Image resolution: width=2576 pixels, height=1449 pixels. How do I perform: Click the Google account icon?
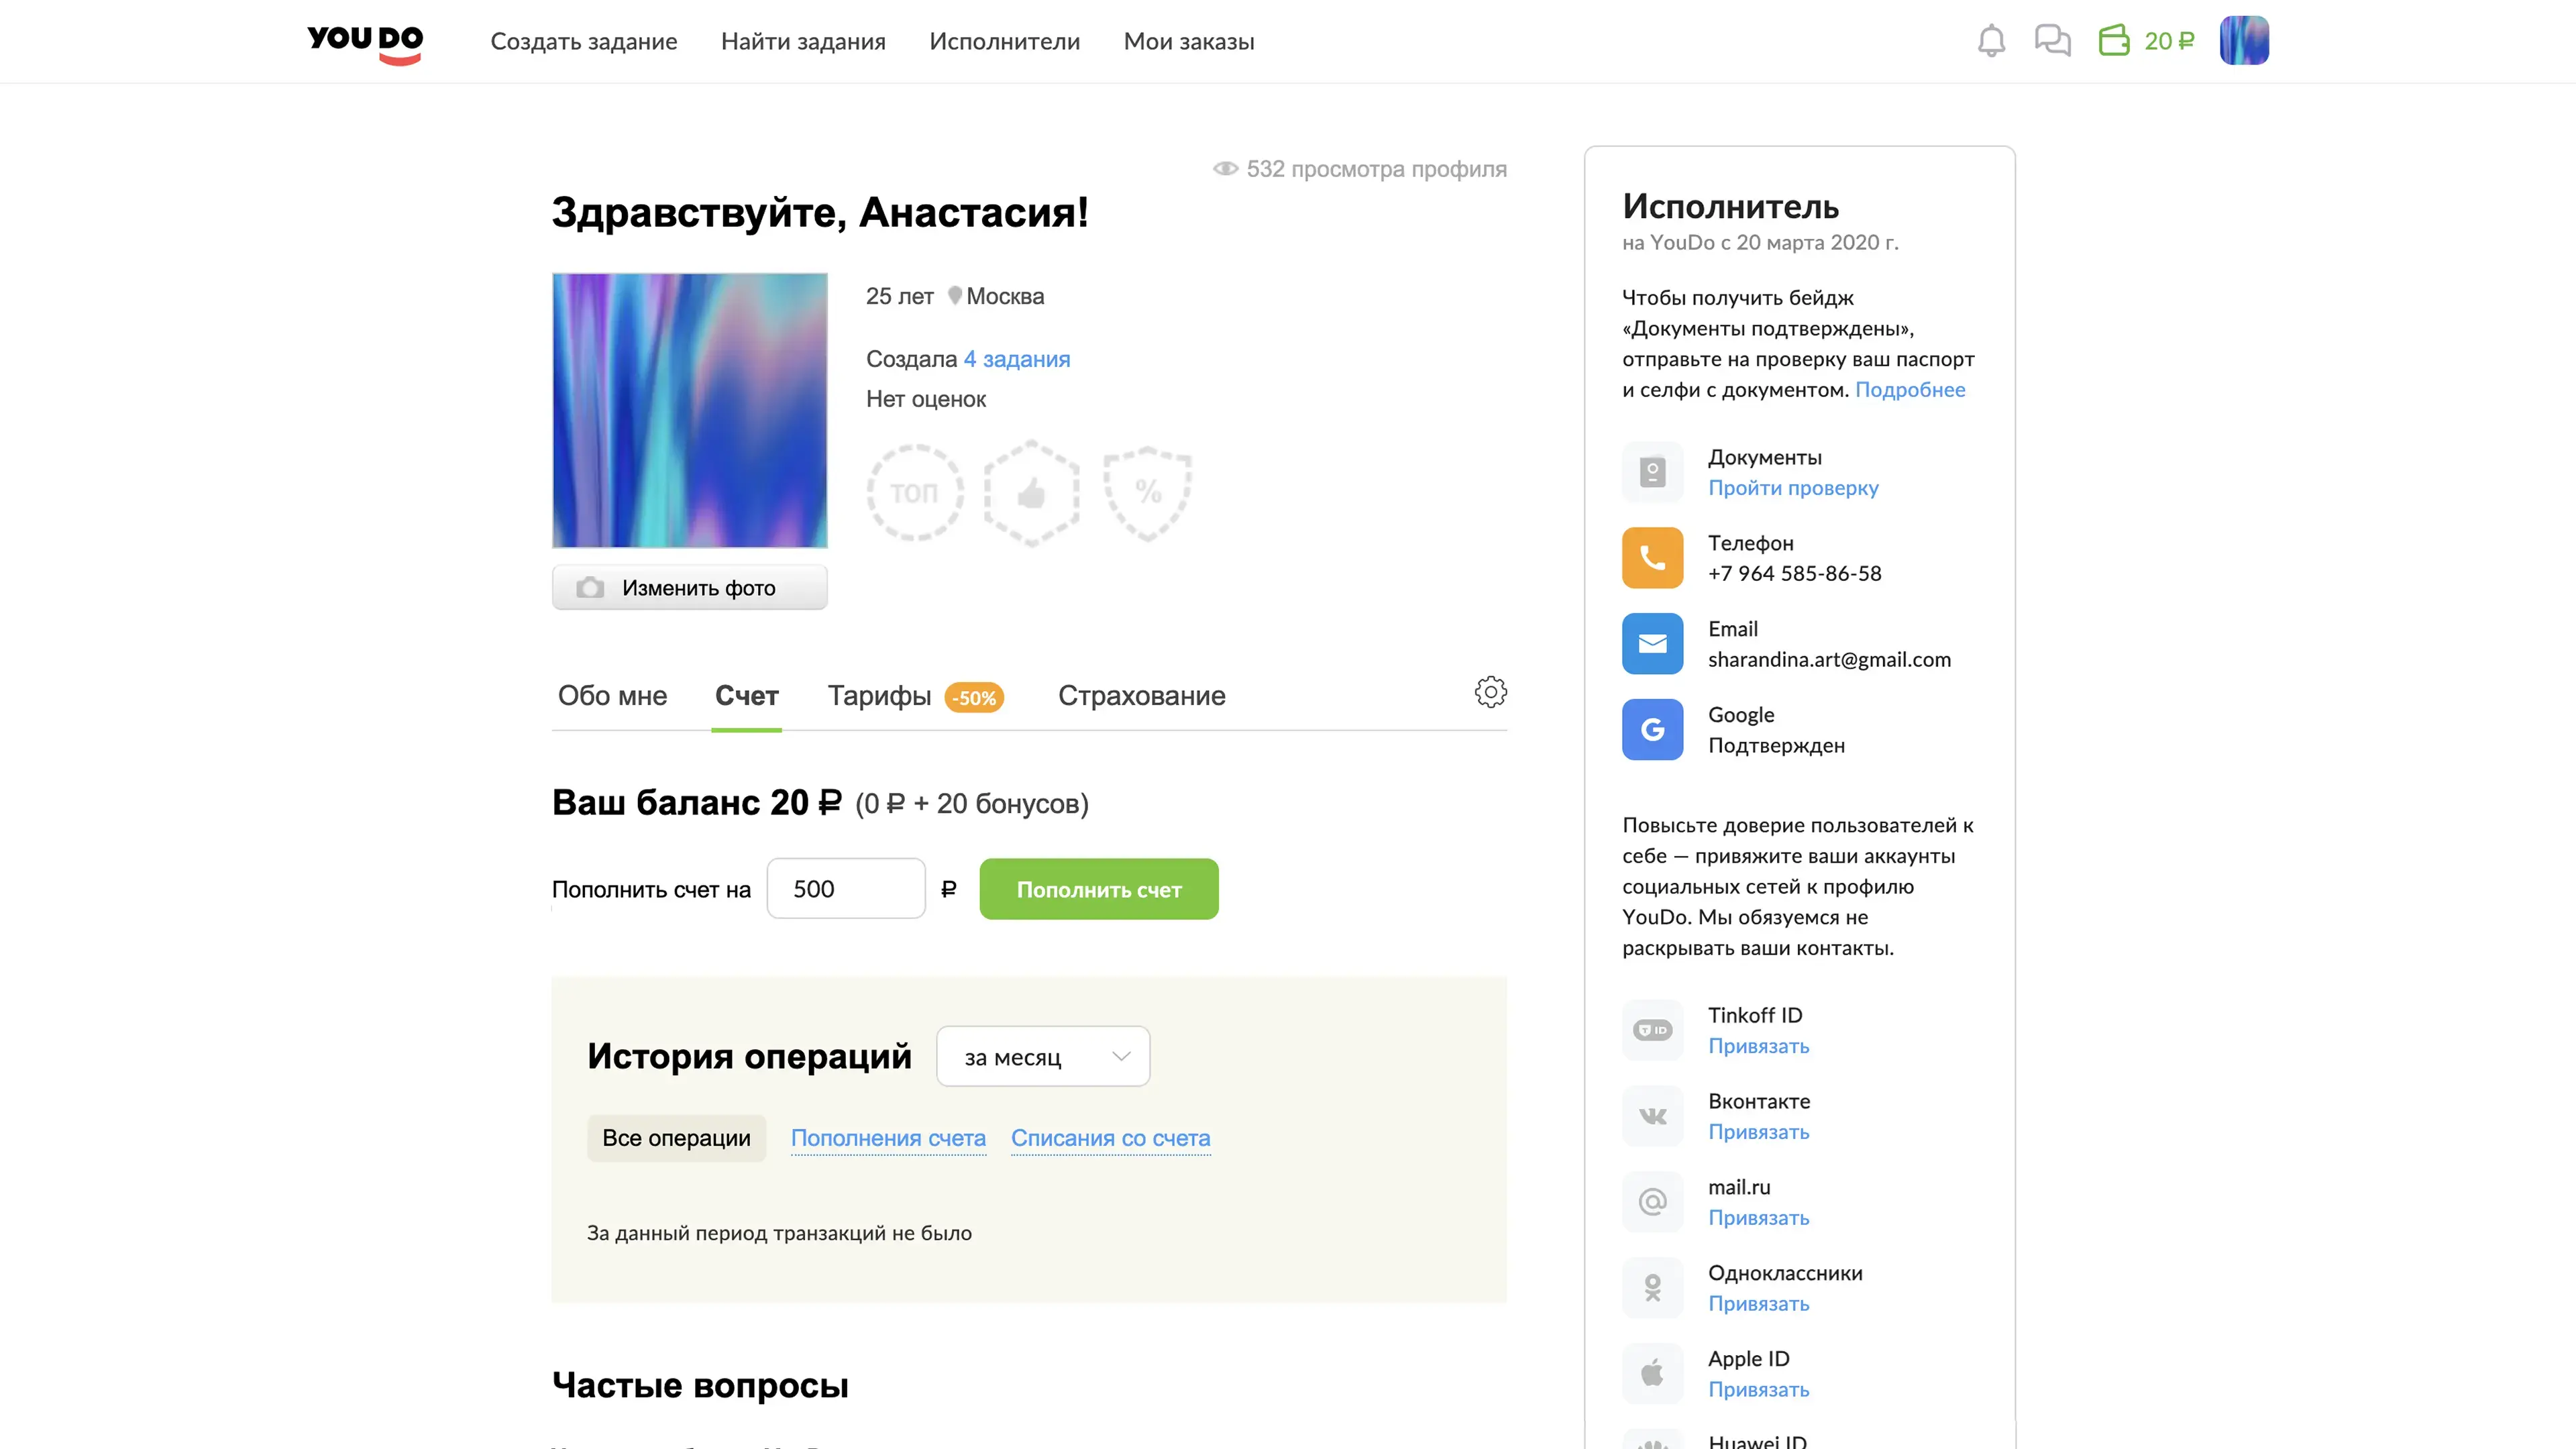coord(1652,730)
